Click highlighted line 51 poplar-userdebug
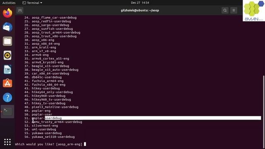 [x=43, y=118]
